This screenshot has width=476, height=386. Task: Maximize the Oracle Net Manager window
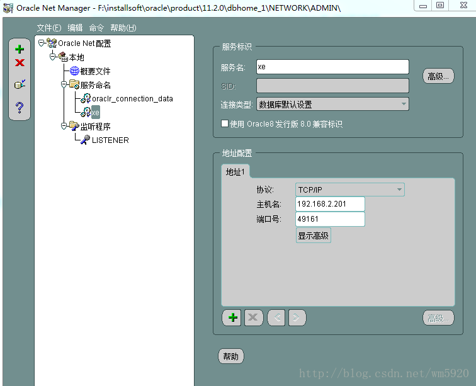[x=440, y=6]
